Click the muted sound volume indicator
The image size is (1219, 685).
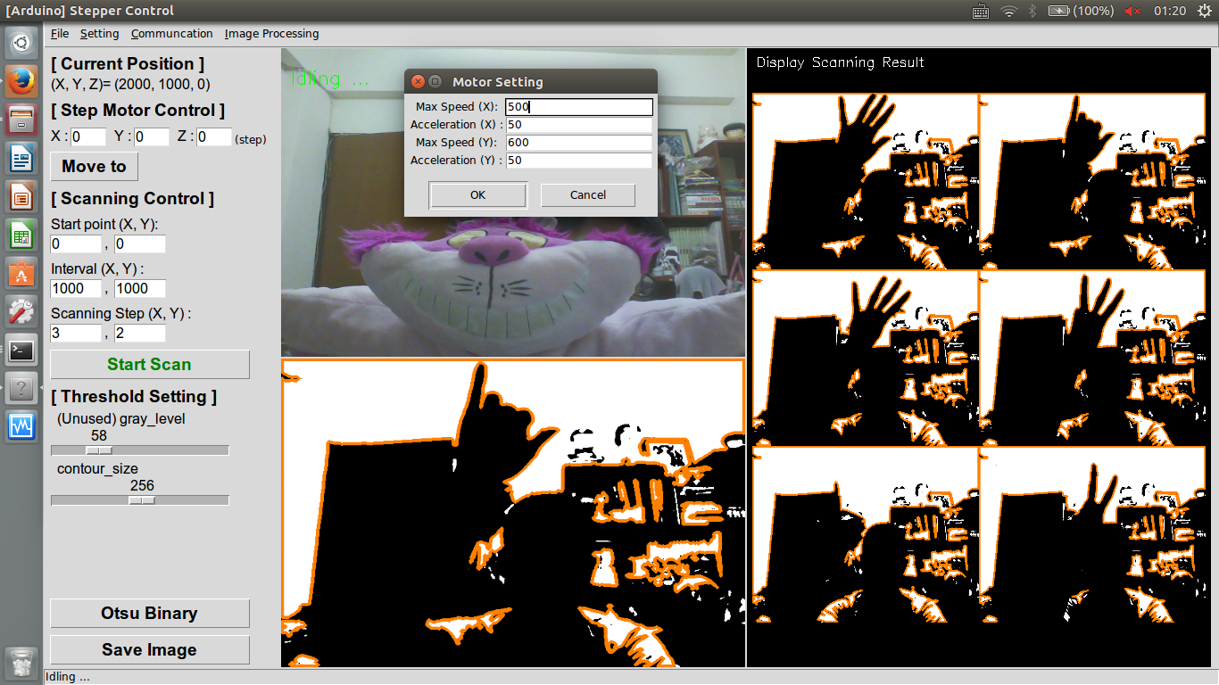coord(1133,11)
